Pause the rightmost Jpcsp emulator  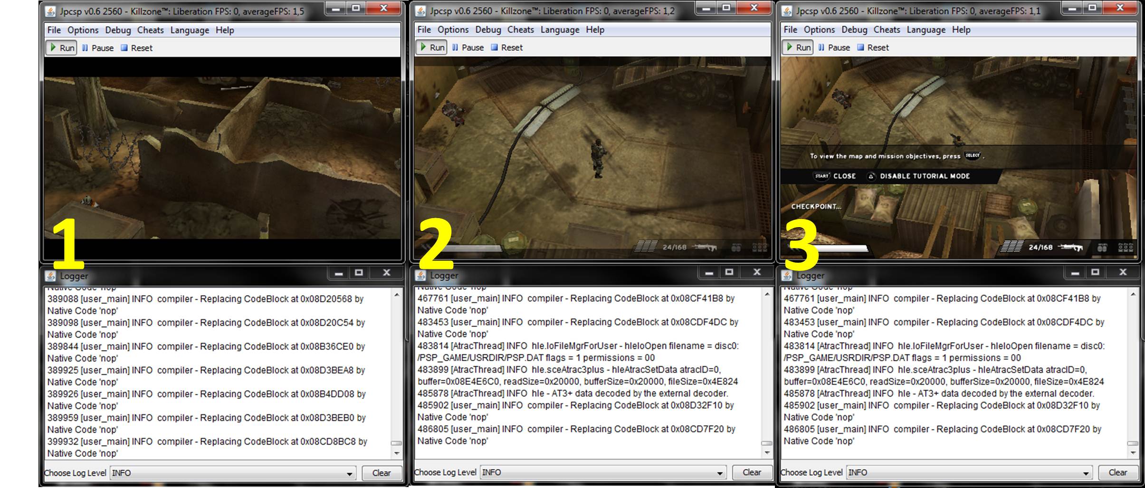(x=834, y=48)
